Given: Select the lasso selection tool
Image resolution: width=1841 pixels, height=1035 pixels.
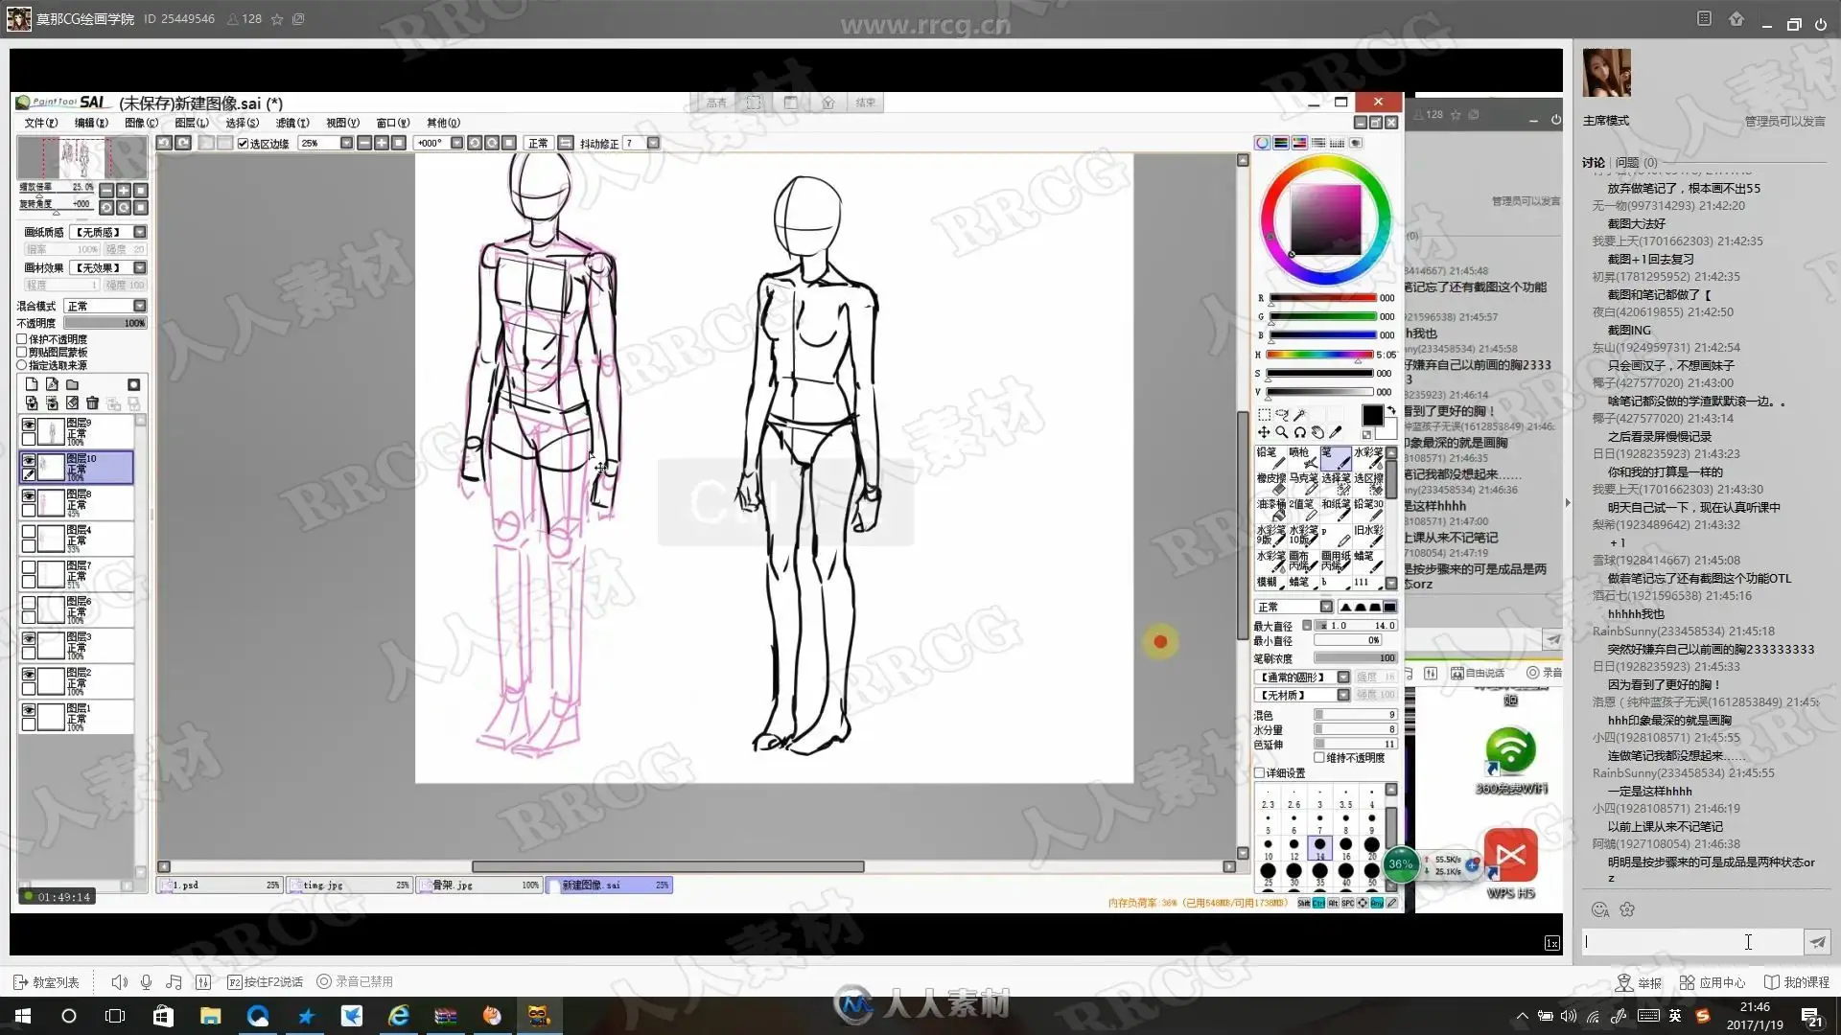Looking at the screenshot, I should (x=1282, y=415).
